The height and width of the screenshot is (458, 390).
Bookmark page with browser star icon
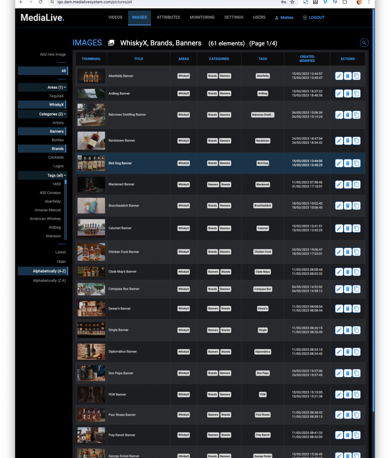coord(292,2)
